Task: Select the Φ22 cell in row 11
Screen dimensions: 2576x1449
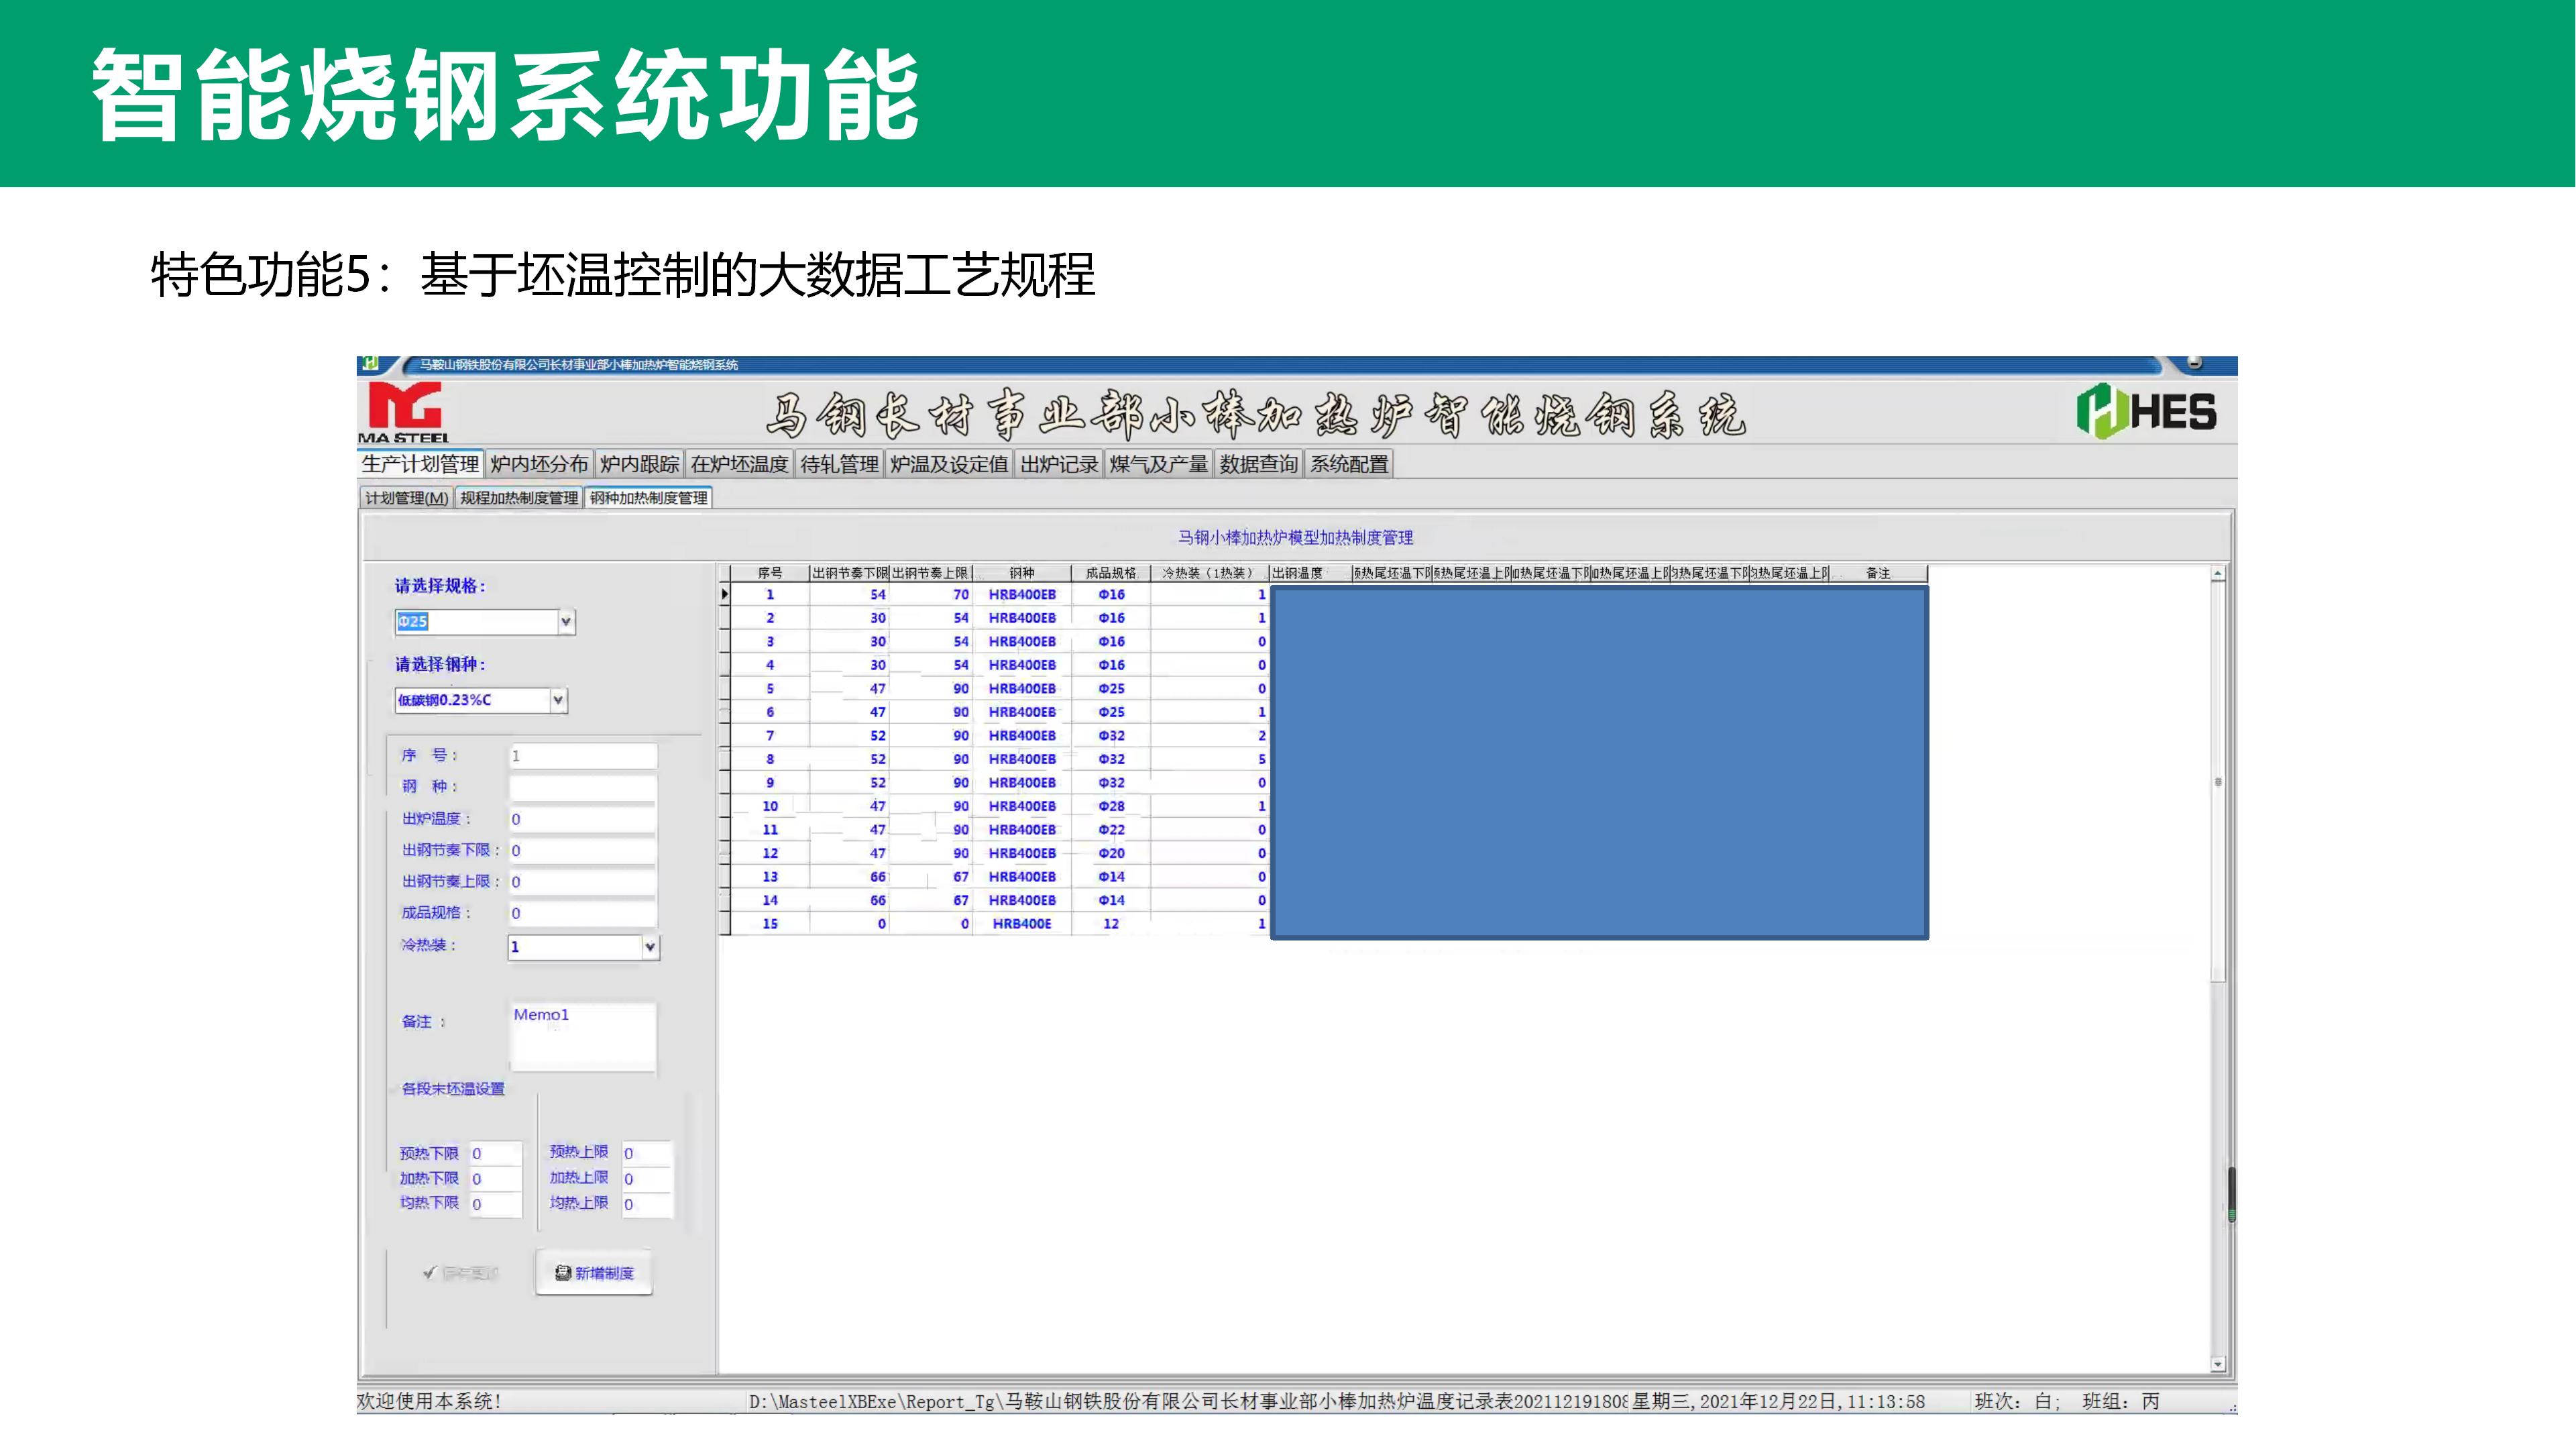Action: (1111, 830)
